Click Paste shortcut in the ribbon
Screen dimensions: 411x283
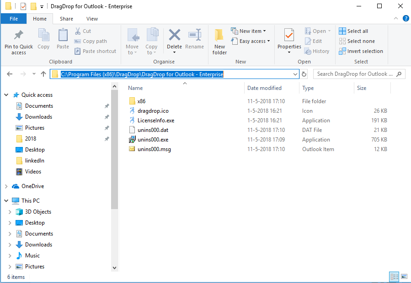click(96, 51)
